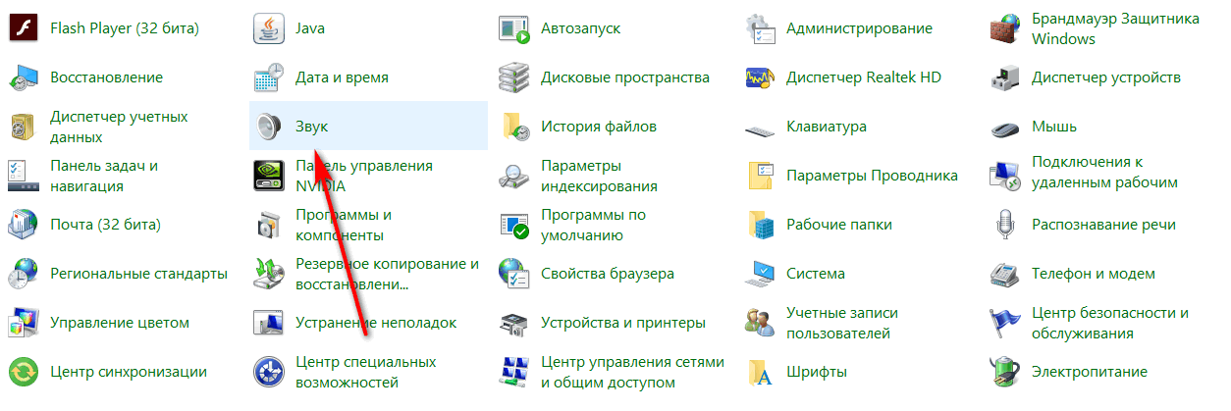The height and width of the screenshot is (411, 1231).
Task: Click the Телефон и модем link
Action: [1094, 274]
